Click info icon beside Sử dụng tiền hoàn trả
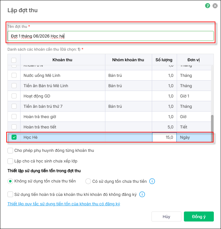This screenshot has height=229, width=221. 142,194
